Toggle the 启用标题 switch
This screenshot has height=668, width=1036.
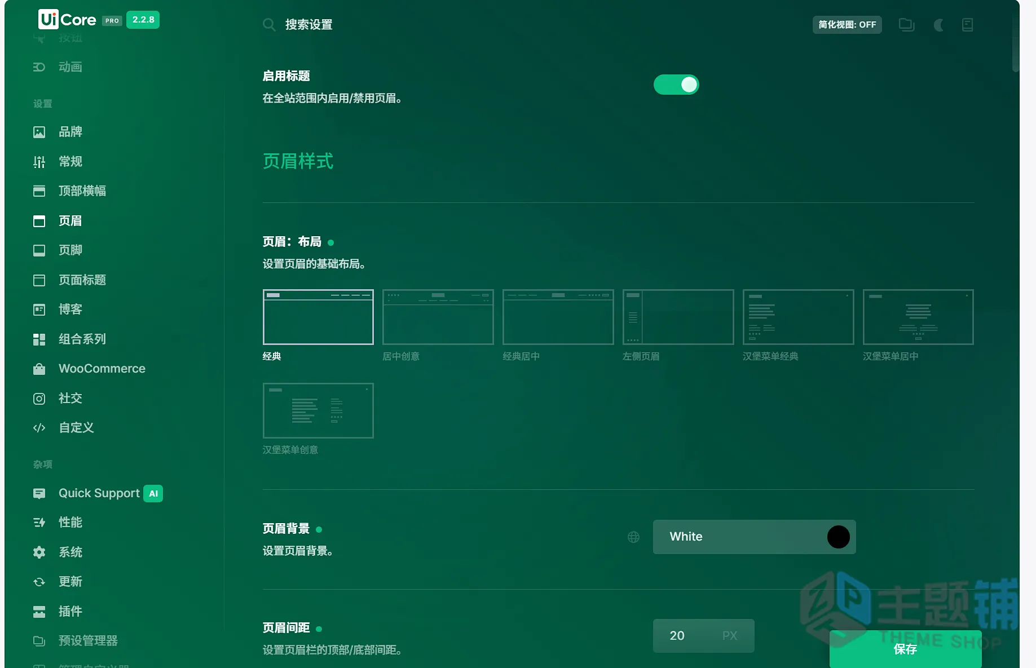click(x=676, y=85)
